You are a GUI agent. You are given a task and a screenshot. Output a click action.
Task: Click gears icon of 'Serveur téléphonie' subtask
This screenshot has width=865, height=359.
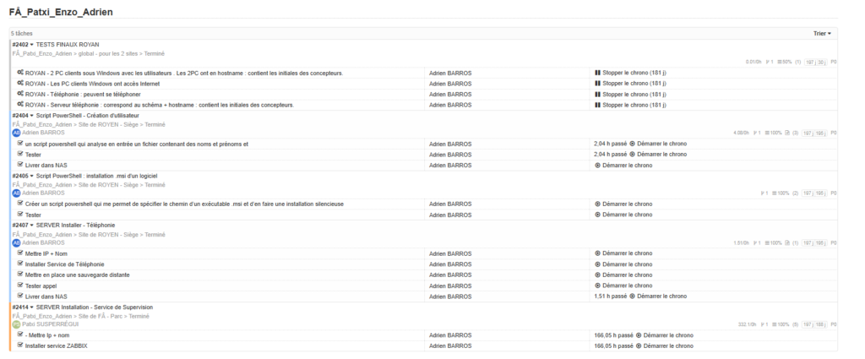(x=20, y=105)
